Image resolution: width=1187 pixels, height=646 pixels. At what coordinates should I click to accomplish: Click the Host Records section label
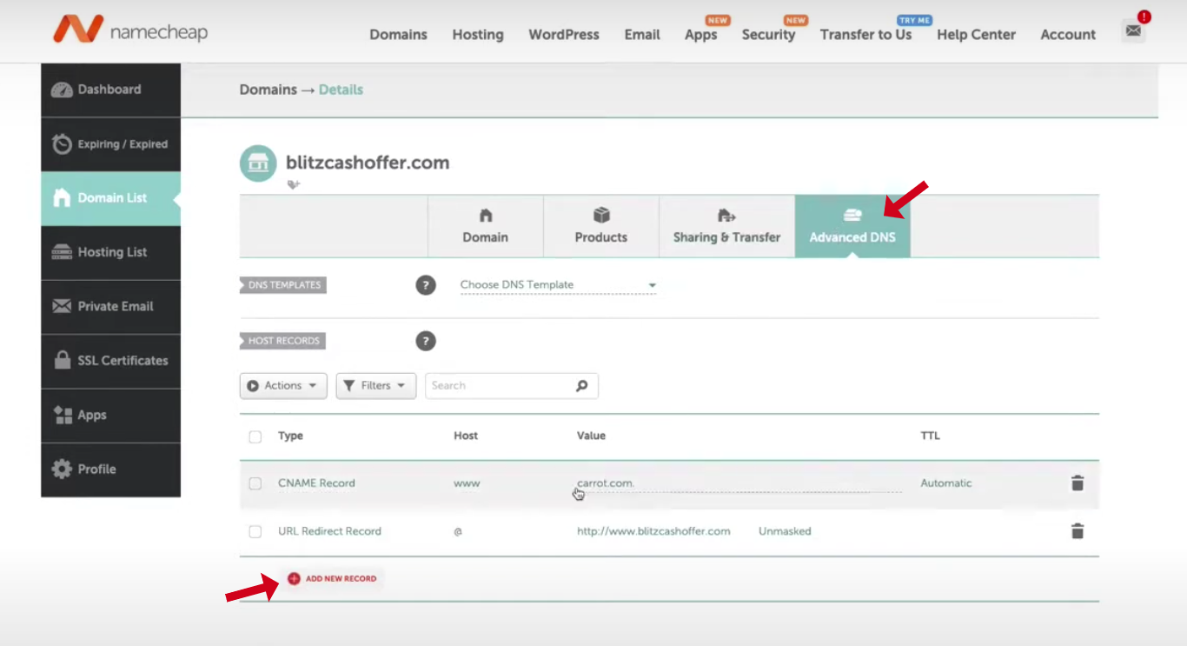click(283, 341)
